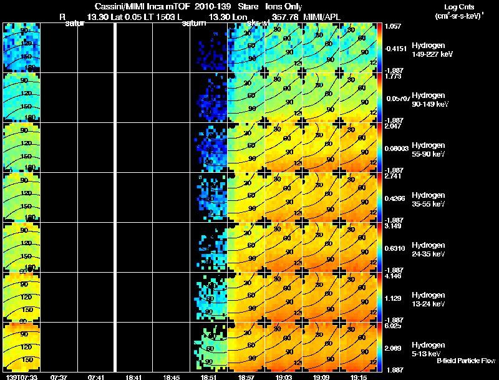Pick the Hydrogen 90-149 keV panel at 07:33
The height and width of the screenshot is (380, 499).
pyautogui.click(x=22, y=97)
